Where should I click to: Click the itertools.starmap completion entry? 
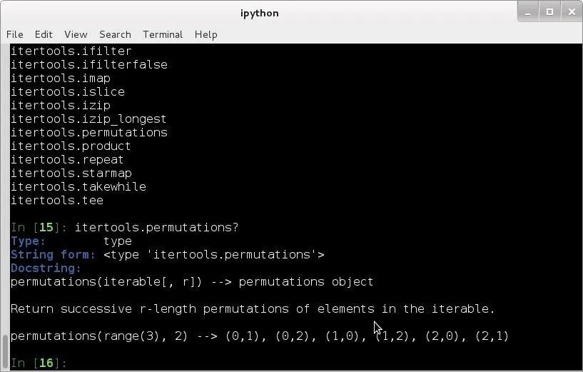tap(71, 174)
